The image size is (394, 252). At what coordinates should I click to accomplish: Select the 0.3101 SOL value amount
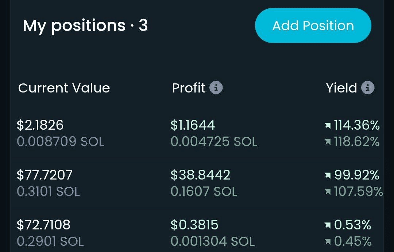48,192
